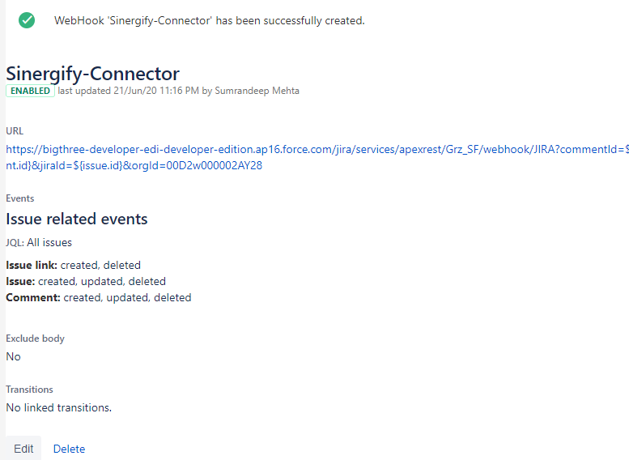
Task: Select the Issue related events heading
Action: point(77,219)
